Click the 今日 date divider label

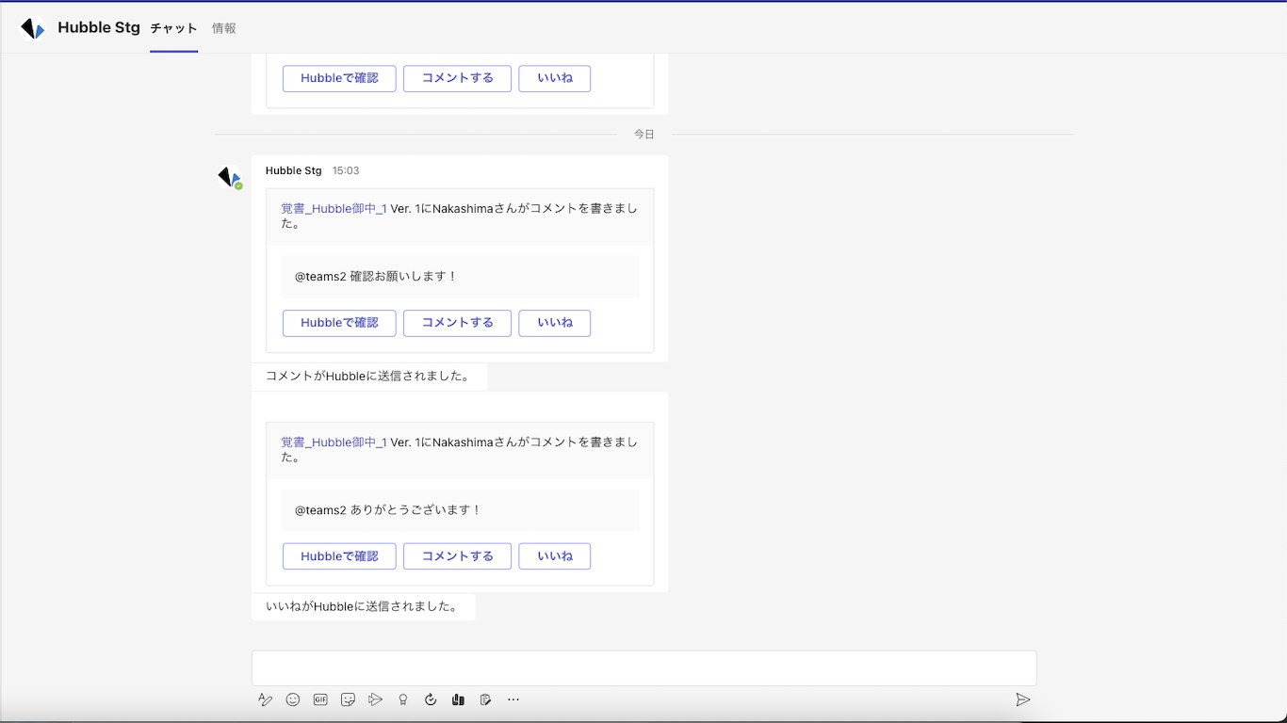pyautogui.click(x=644, y=135)
